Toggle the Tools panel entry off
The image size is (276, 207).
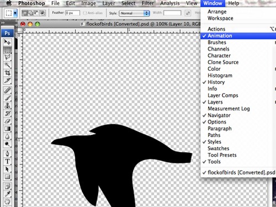(x=238, y=162)
